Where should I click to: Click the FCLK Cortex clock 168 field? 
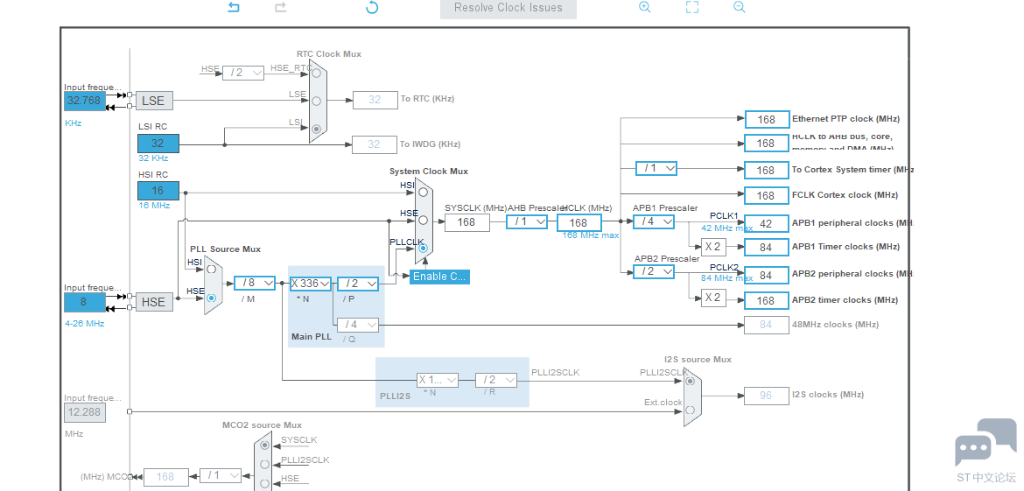point(767,196)
